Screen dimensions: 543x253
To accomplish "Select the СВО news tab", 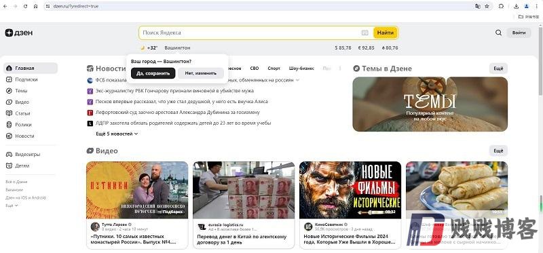I will click(x=254, y=69).
